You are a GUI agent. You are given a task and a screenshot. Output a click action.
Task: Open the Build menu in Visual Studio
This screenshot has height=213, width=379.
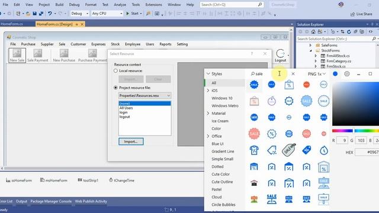(59, 5)
